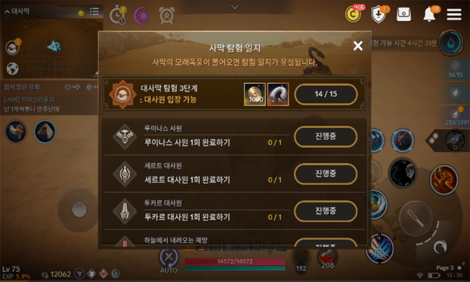Open the alarm clock icon
470x282 pixels.
point(167,15)
